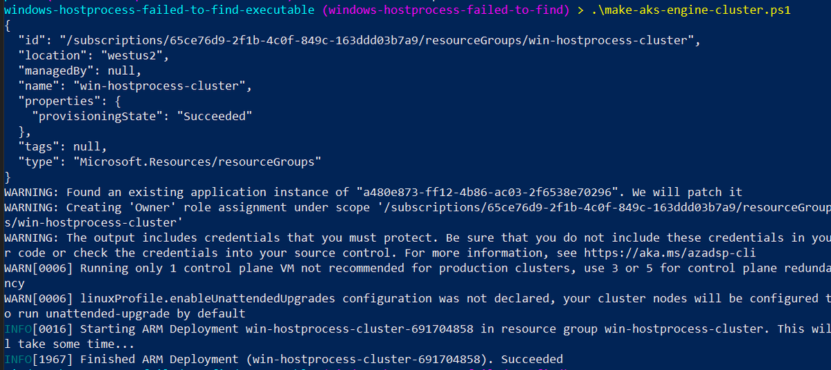Click the "Finished ARM Deployment" text
This screenshot has width=831, height=370.
click(x=159, y=359)
